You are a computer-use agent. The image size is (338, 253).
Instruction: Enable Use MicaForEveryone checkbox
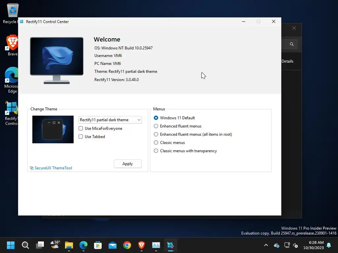pyautogui.click(x=81, y=128)
